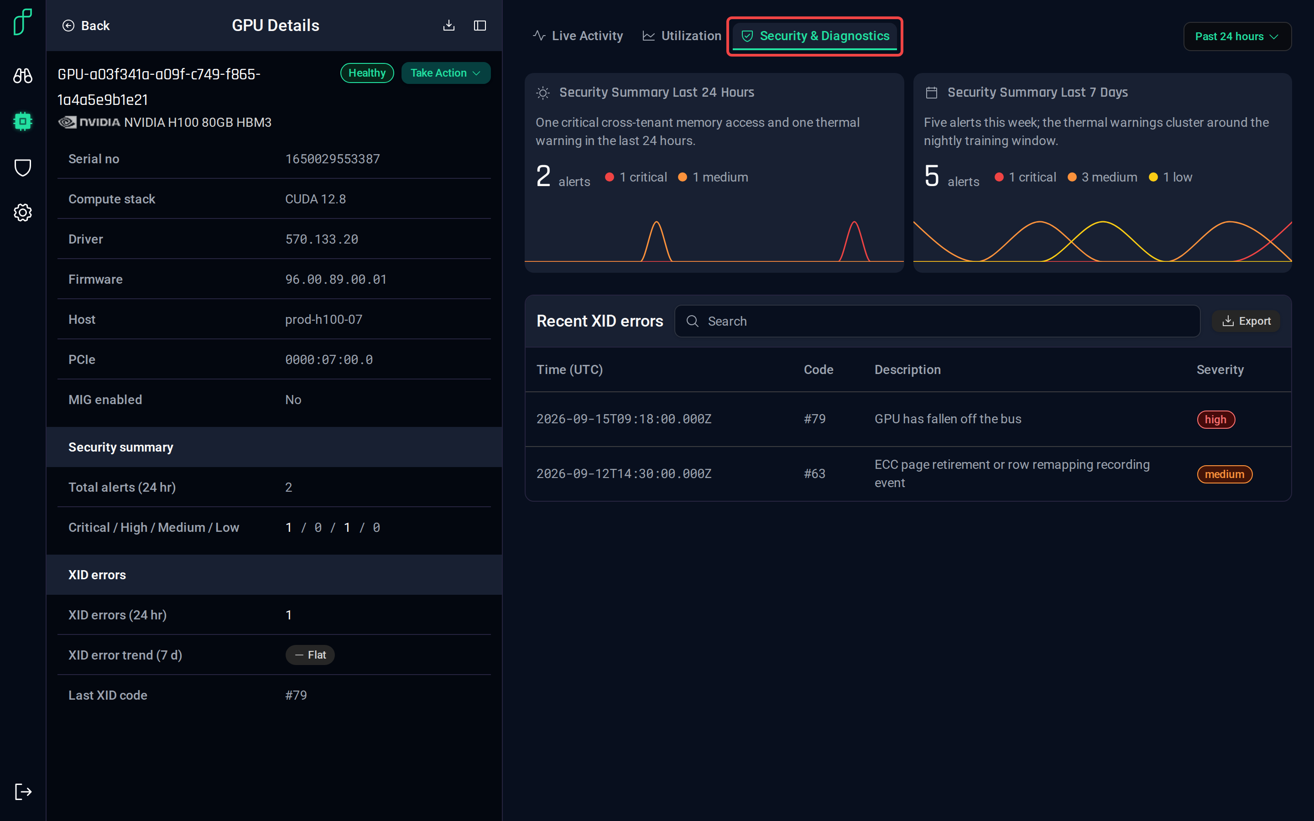
Task: Toggle the side panel layout icon
Action: coord(480,26)
